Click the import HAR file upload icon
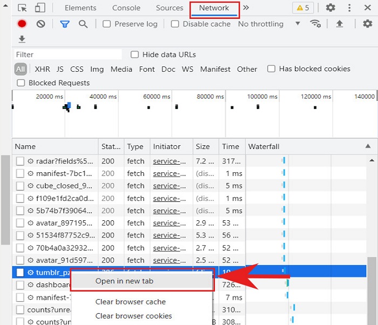This screenshot has width=378, height=325. tap(339, 24)
